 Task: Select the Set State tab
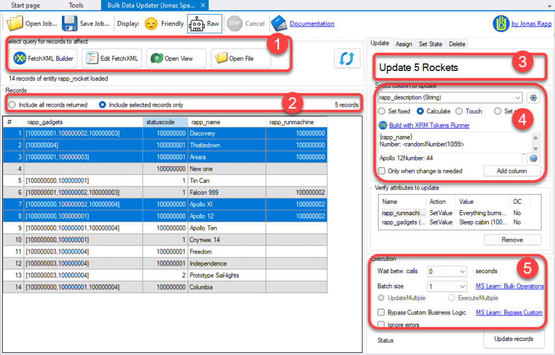[430, 44]
